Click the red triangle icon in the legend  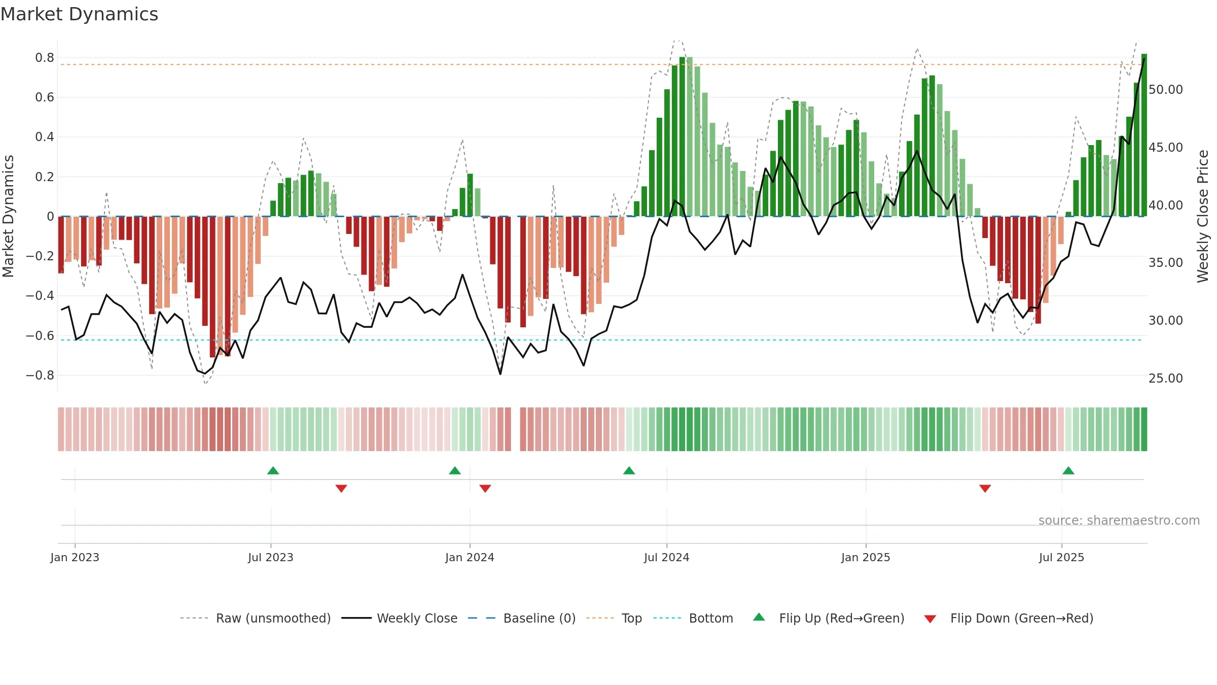930,619
